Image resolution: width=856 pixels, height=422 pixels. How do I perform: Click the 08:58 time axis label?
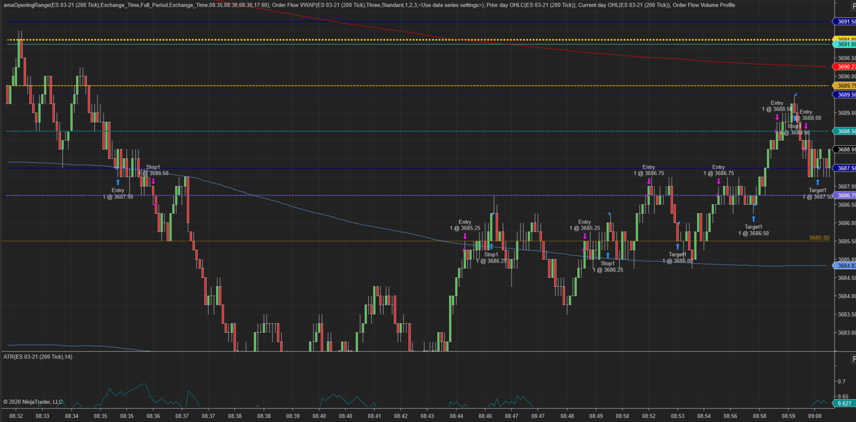pos(760,416)
